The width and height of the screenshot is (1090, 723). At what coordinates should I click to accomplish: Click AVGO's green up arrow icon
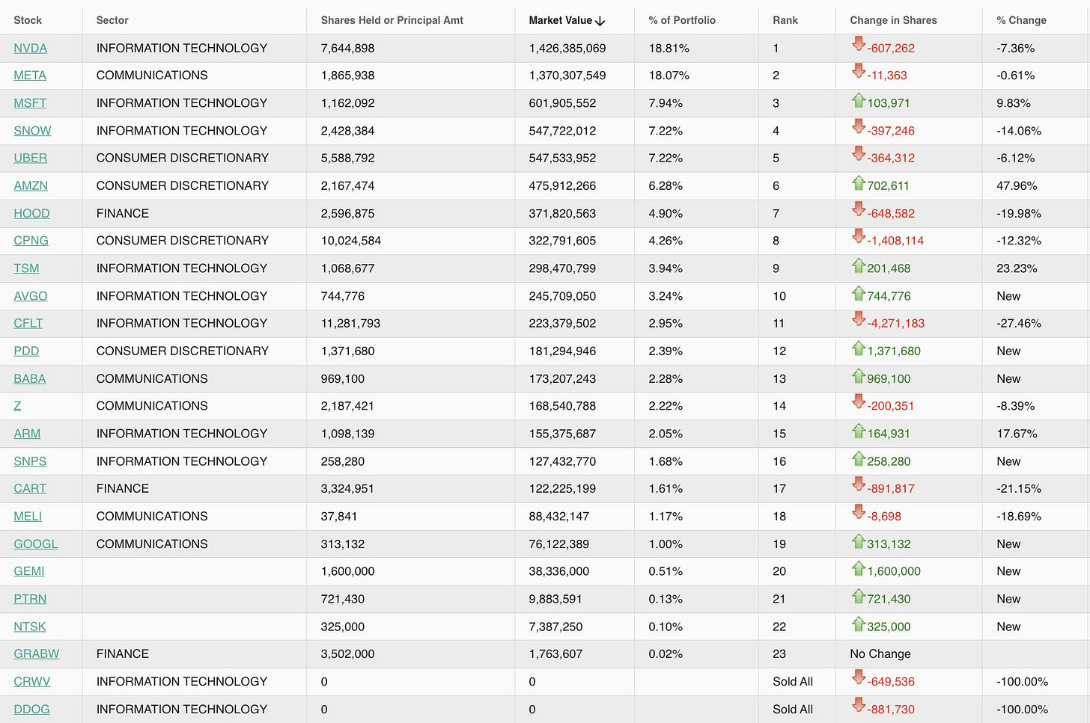pos(858,293)
